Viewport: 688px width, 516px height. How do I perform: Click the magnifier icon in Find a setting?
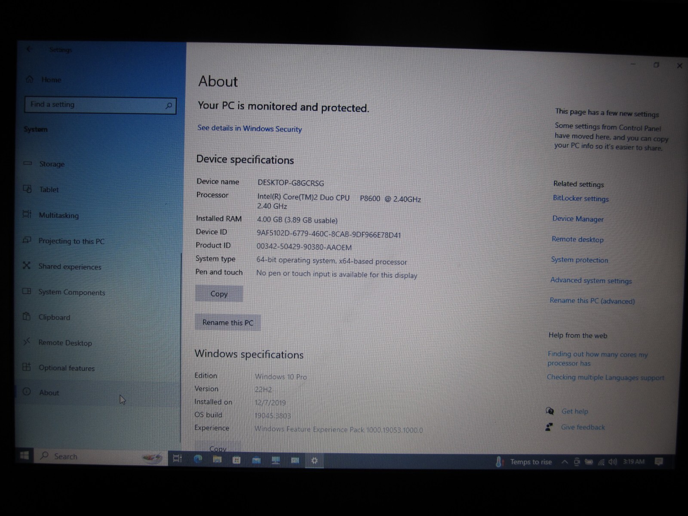point(169,106)
